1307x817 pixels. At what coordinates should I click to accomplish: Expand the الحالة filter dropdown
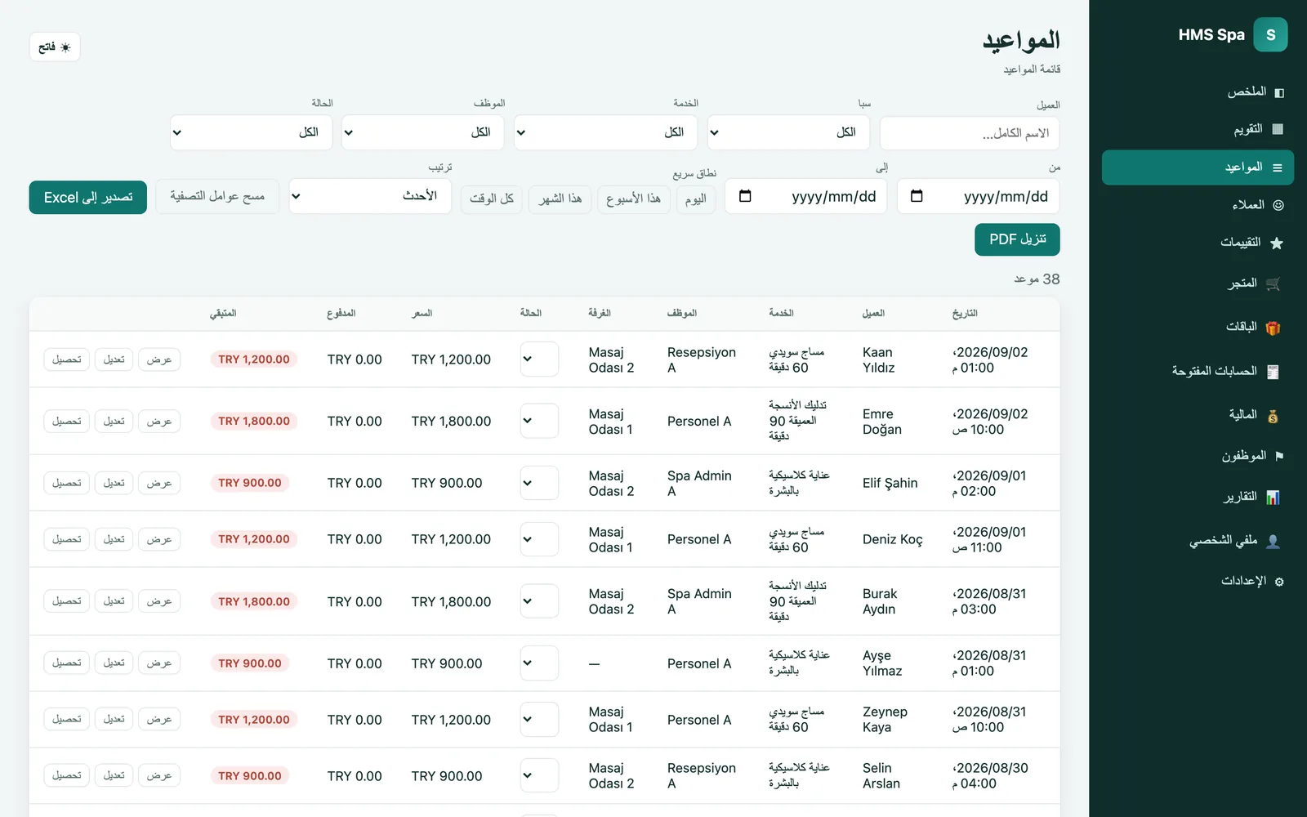[251, 132]
